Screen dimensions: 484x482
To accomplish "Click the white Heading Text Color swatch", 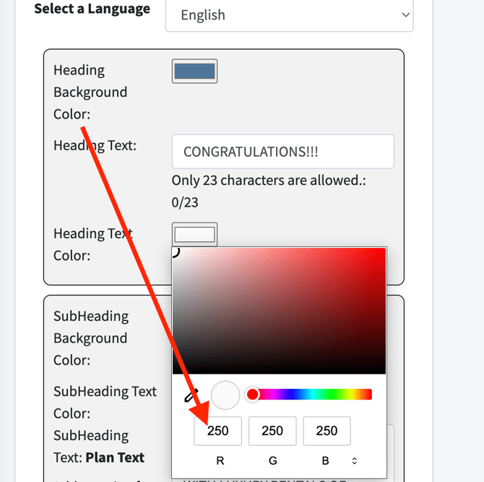I will pos(194,234).
